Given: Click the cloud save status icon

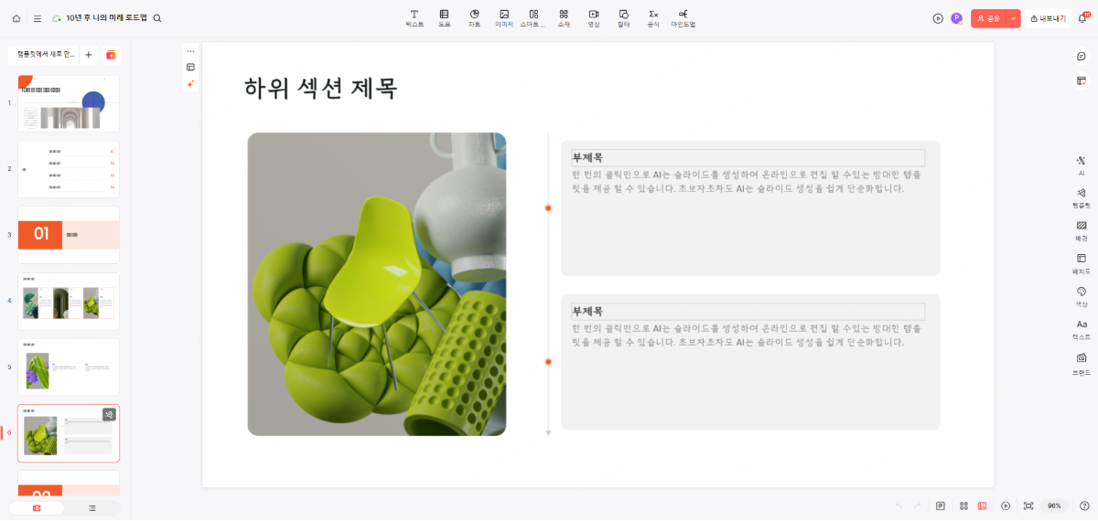Looking at the screenshot, I should click(57, 18).
